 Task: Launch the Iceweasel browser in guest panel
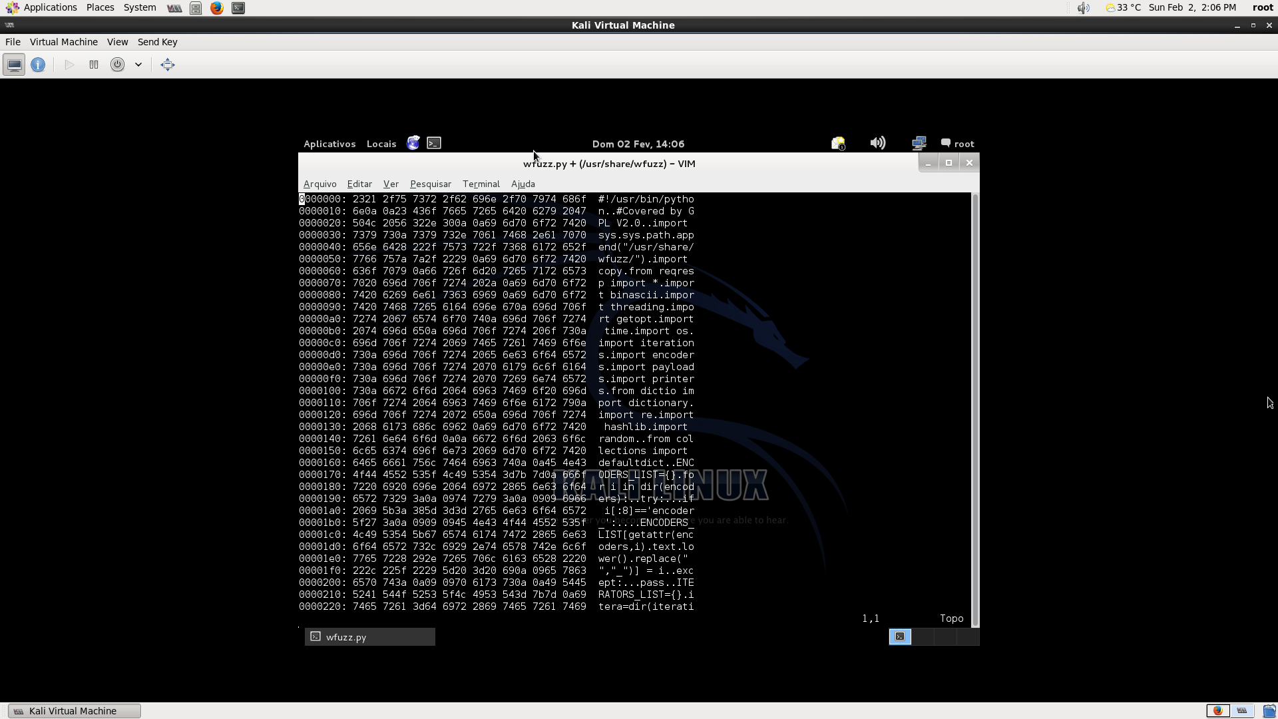pyautogui.click(x=413, y=143)
